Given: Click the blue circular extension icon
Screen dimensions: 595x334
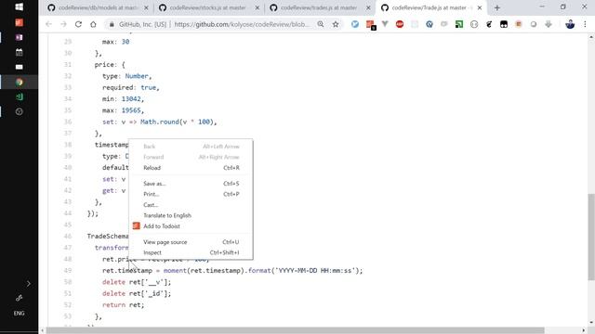Looking at the screenshot, I should coord(430,24).
